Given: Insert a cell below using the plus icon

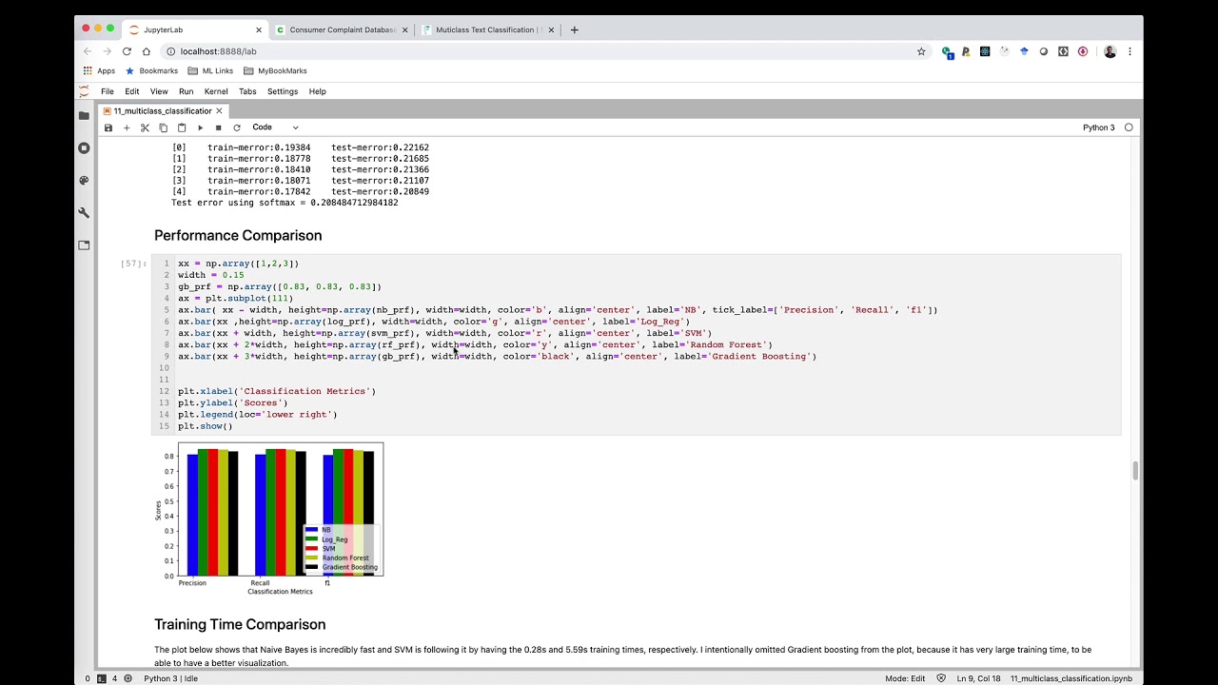Looking at the screenshot, I should click(127, 127).
